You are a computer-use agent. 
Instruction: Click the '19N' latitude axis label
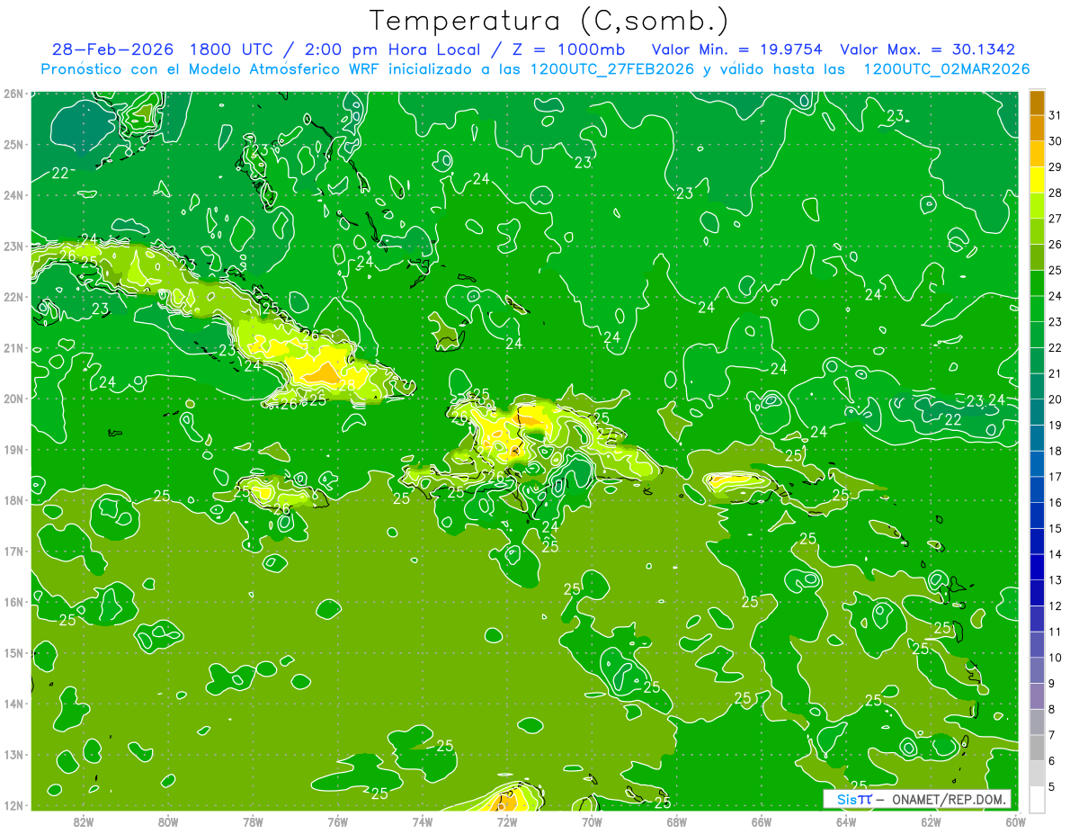pos(13,450)
